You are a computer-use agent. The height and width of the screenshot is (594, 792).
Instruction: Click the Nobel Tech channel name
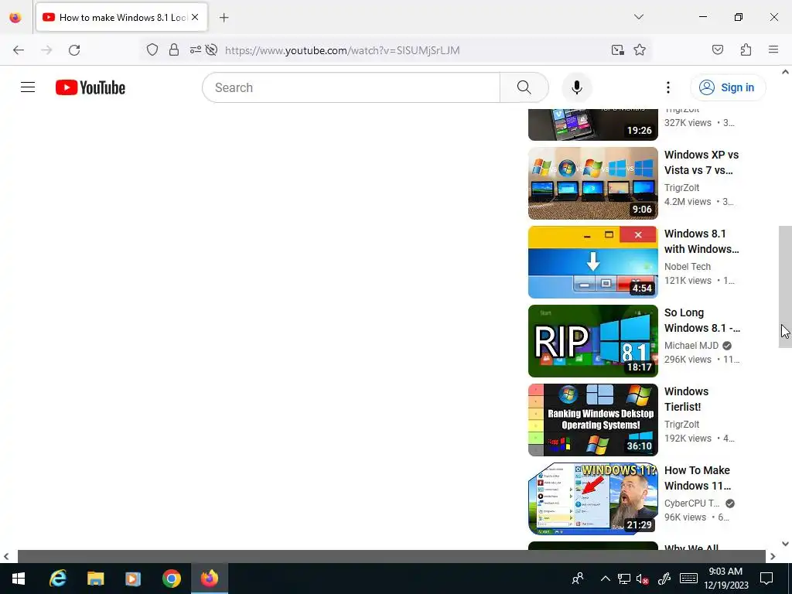pos(688,267)
